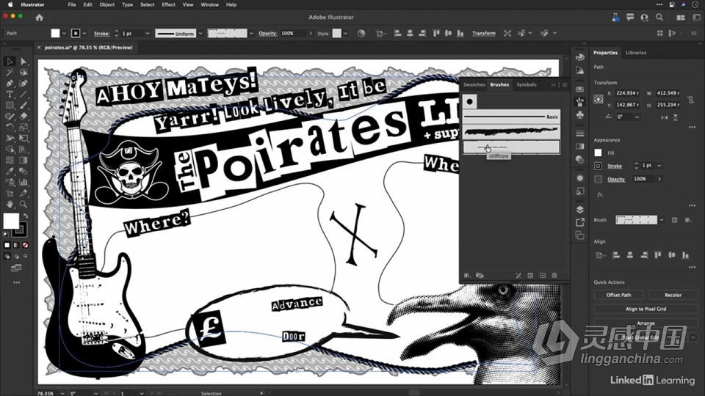The width and height of the screenshot is (705, 396).
Task: Open Stroke weight dropdown in control bar
Action: click(x=147, y=33)
